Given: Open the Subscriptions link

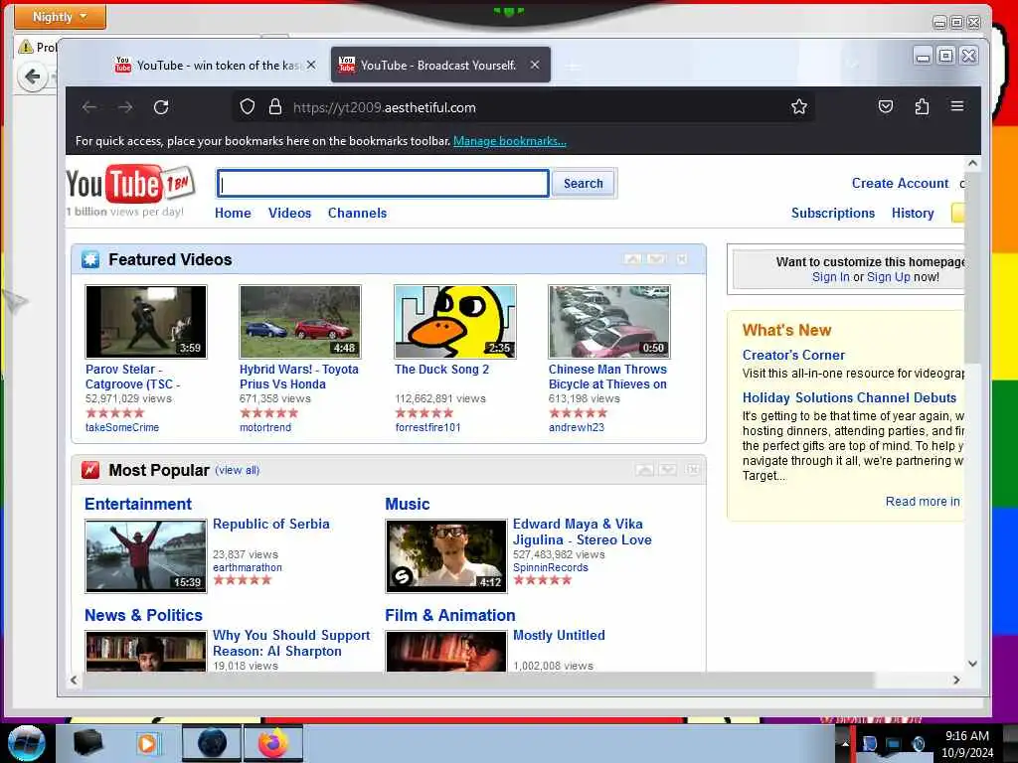Looking at the screenshot, I should coord(833,213).
